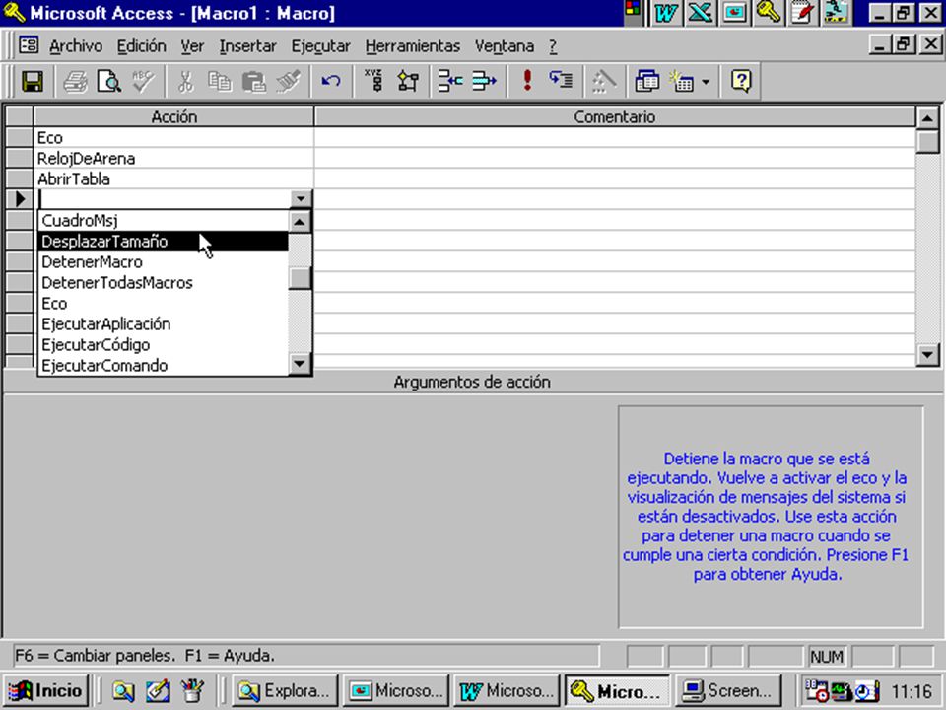Click the Word icon in Office shortcut bar
The image size is (946, 710).
(x=665, y=13)
